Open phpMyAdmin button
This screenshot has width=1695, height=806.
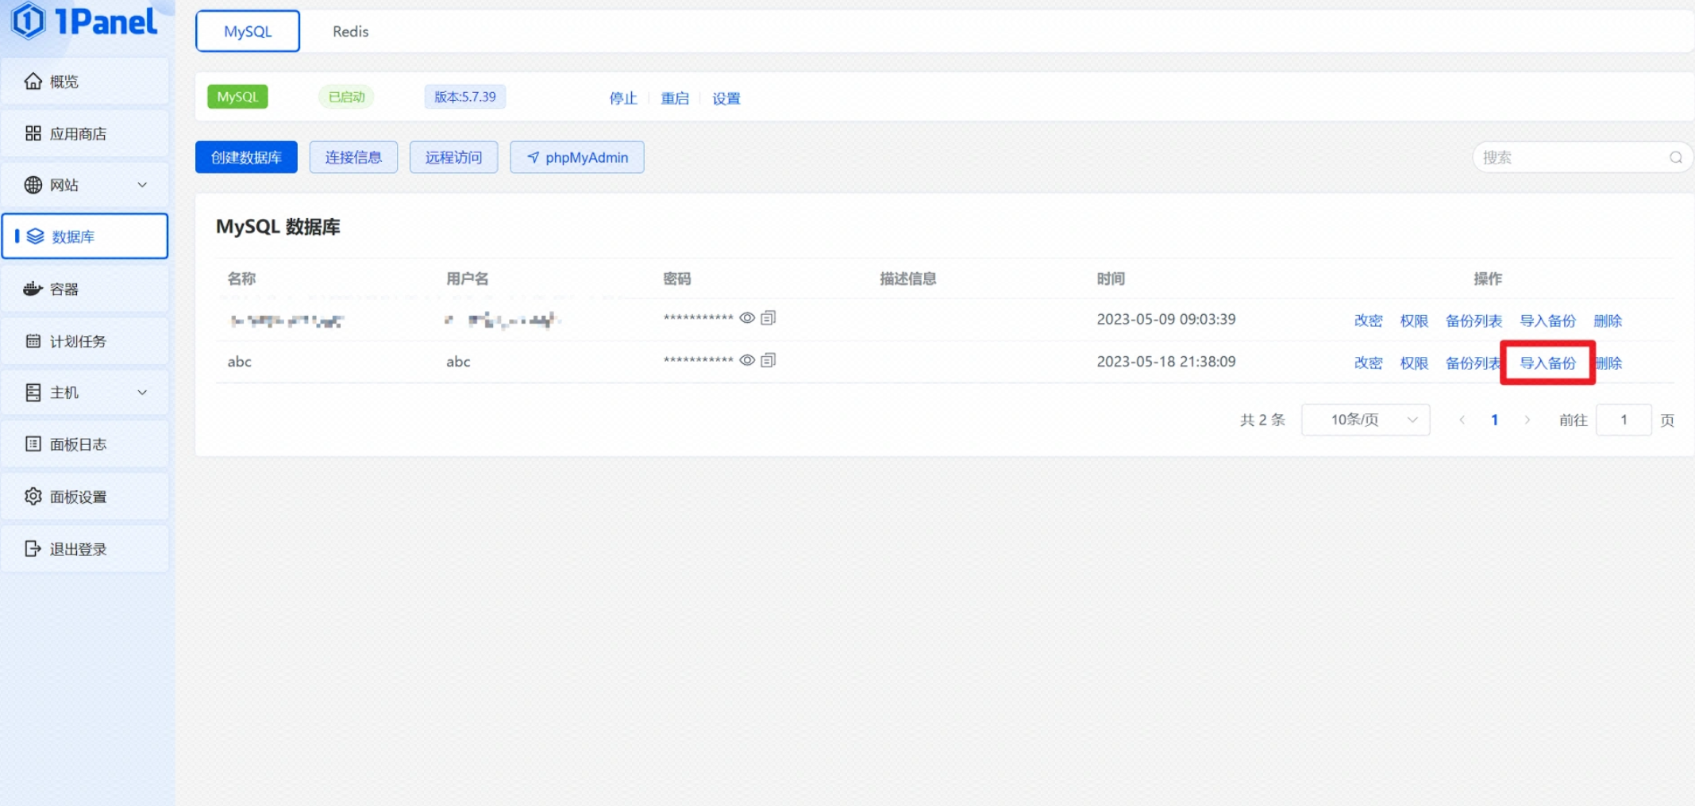point(577,157)
